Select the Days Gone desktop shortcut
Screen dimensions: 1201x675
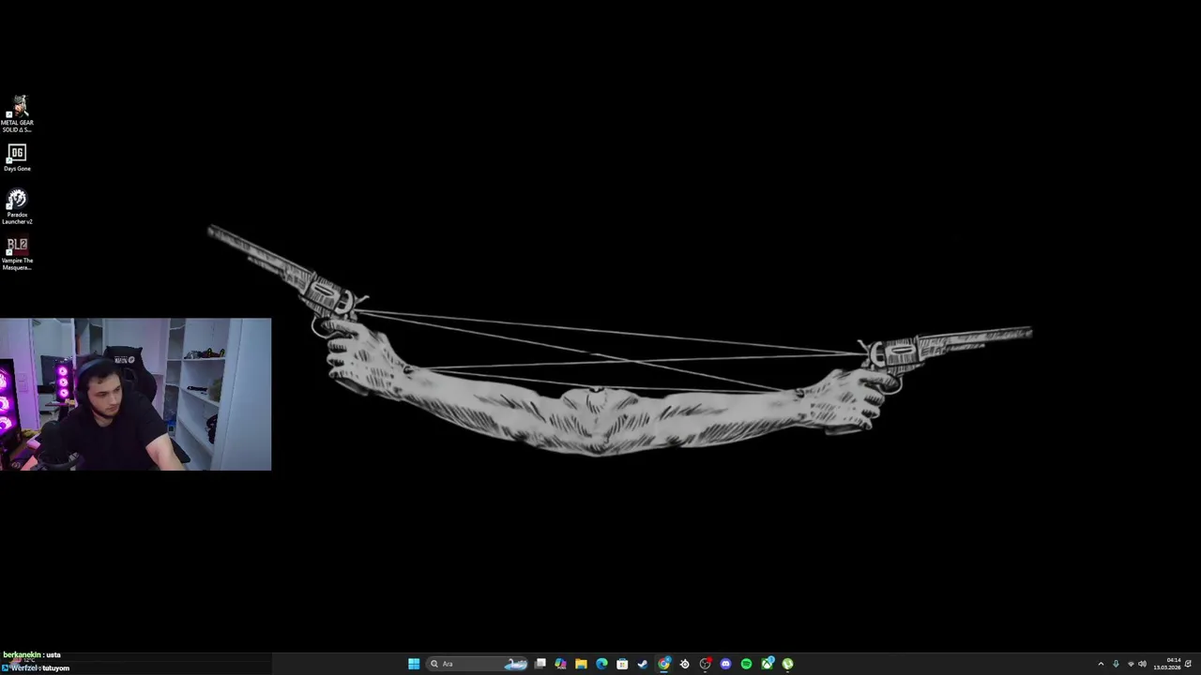click(x=17, y=158)
